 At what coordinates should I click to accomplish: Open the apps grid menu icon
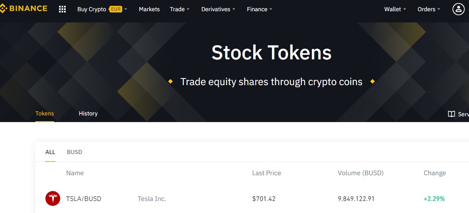pyautogui.click(x=62, y=9)
